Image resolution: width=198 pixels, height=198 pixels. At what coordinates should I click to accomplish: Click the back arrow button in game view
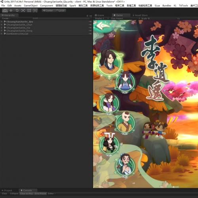pos(102,26)
